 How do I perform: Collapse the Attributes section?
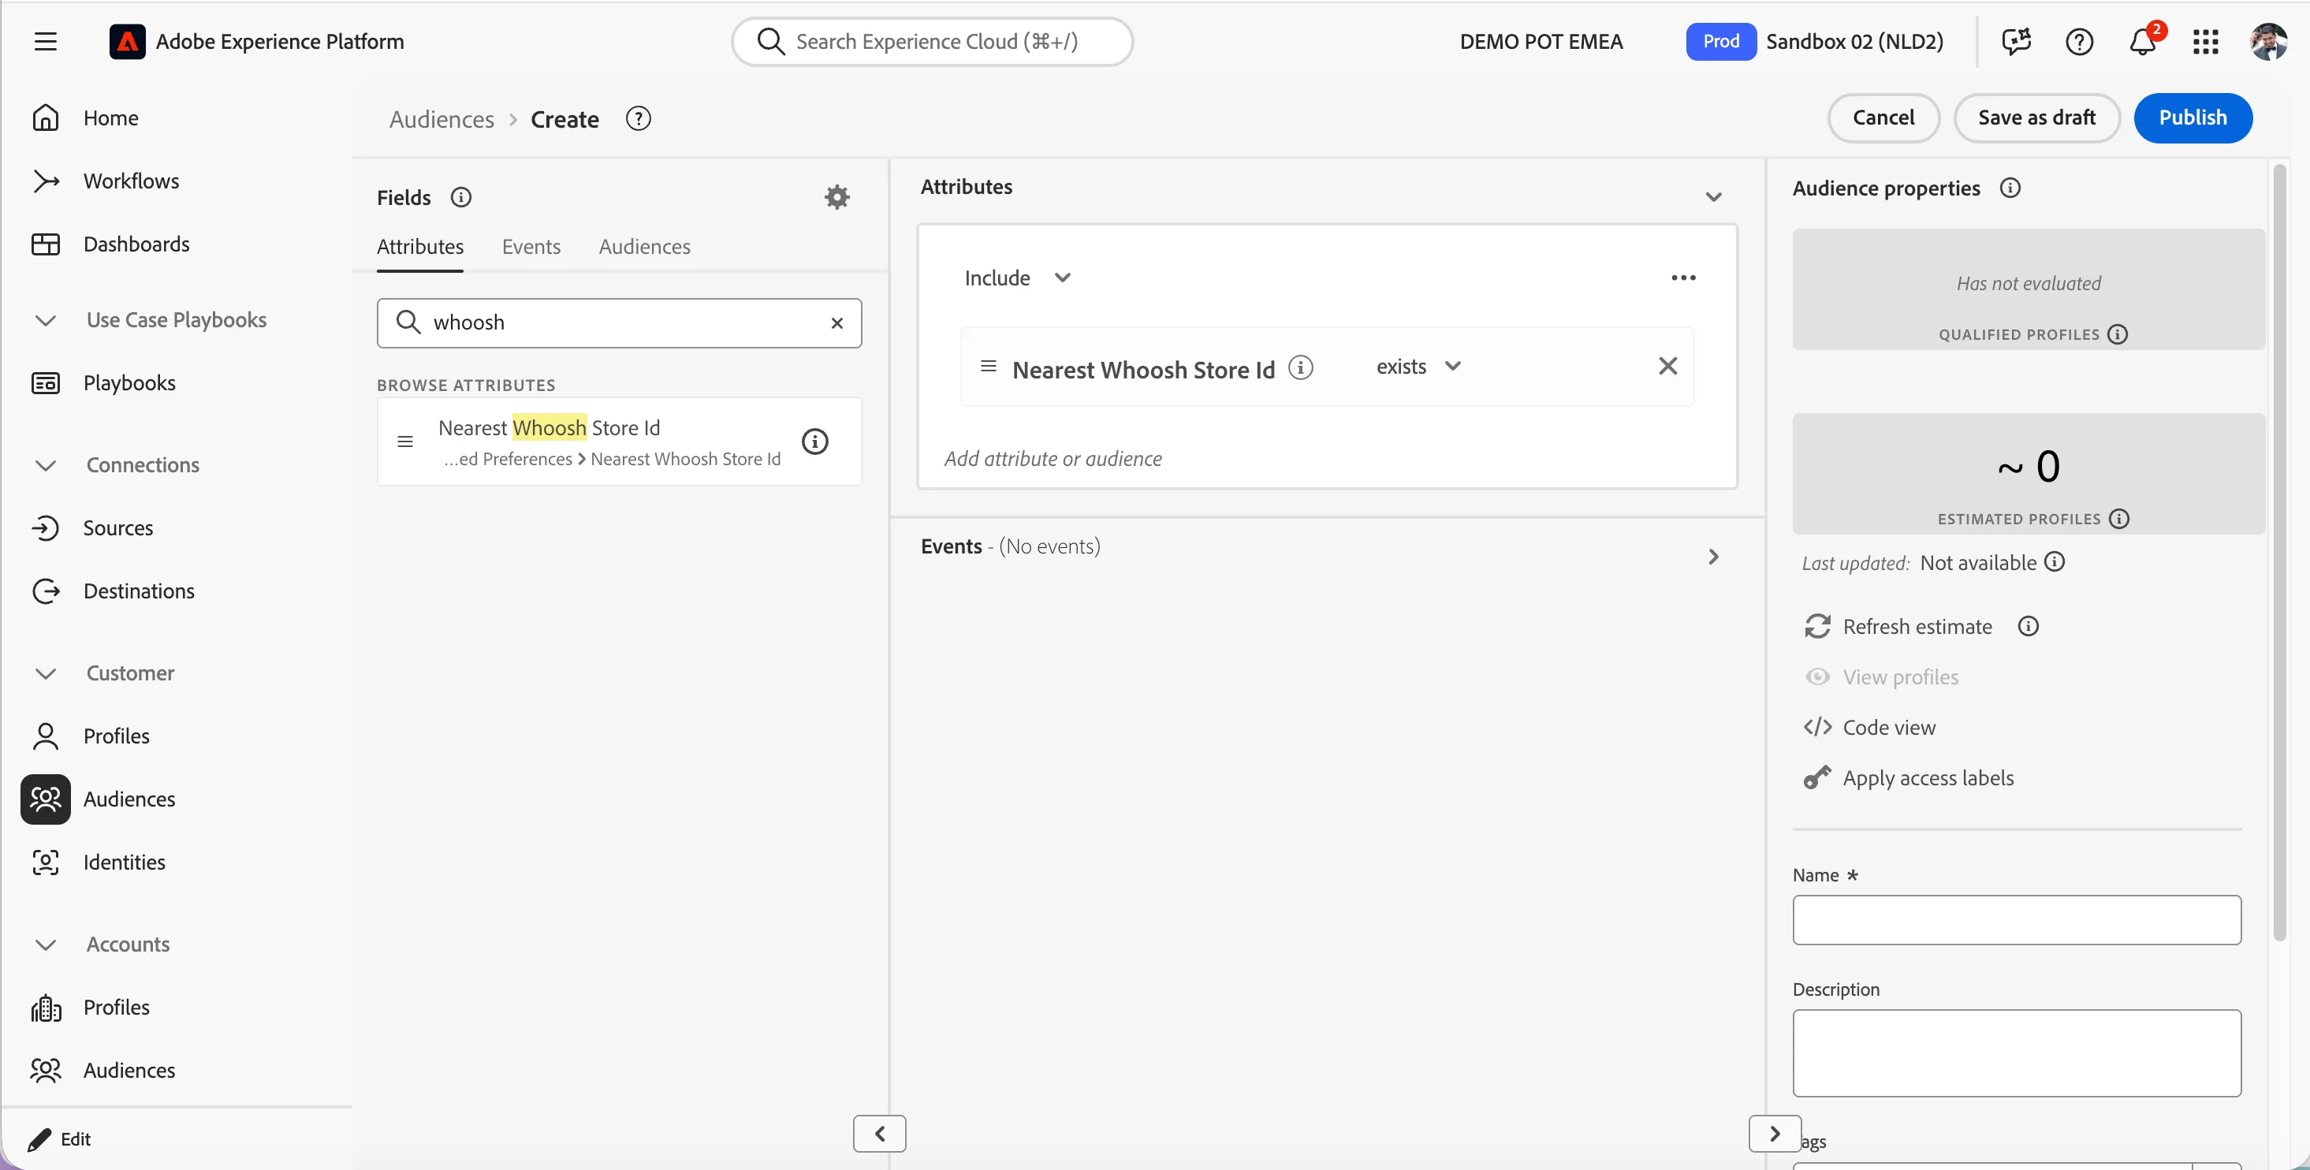[1712, 196]
